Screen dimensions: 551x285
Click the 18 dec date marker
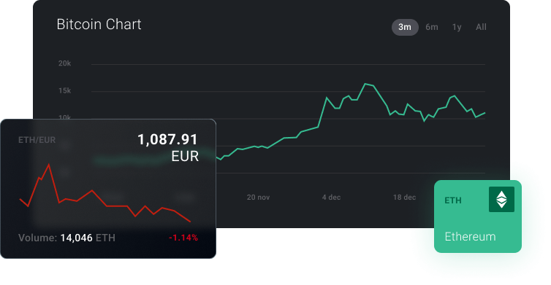coord(404,198)
